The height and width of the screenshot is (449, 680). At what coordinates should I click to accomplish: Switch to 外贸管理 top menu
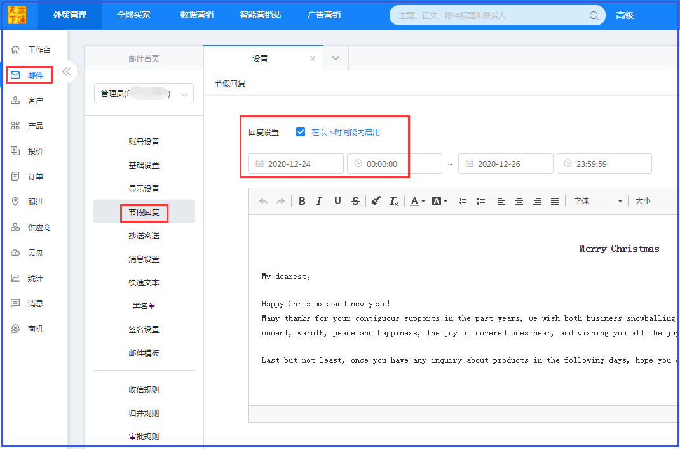(x=70, y=15)
